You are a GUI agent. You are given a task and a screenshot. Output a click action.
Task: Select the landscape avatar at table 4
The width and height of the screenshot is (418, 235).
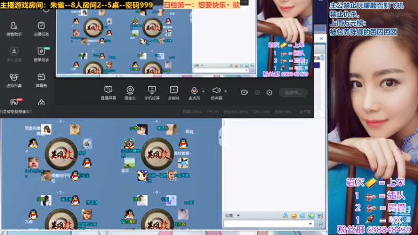click(130, 163)
